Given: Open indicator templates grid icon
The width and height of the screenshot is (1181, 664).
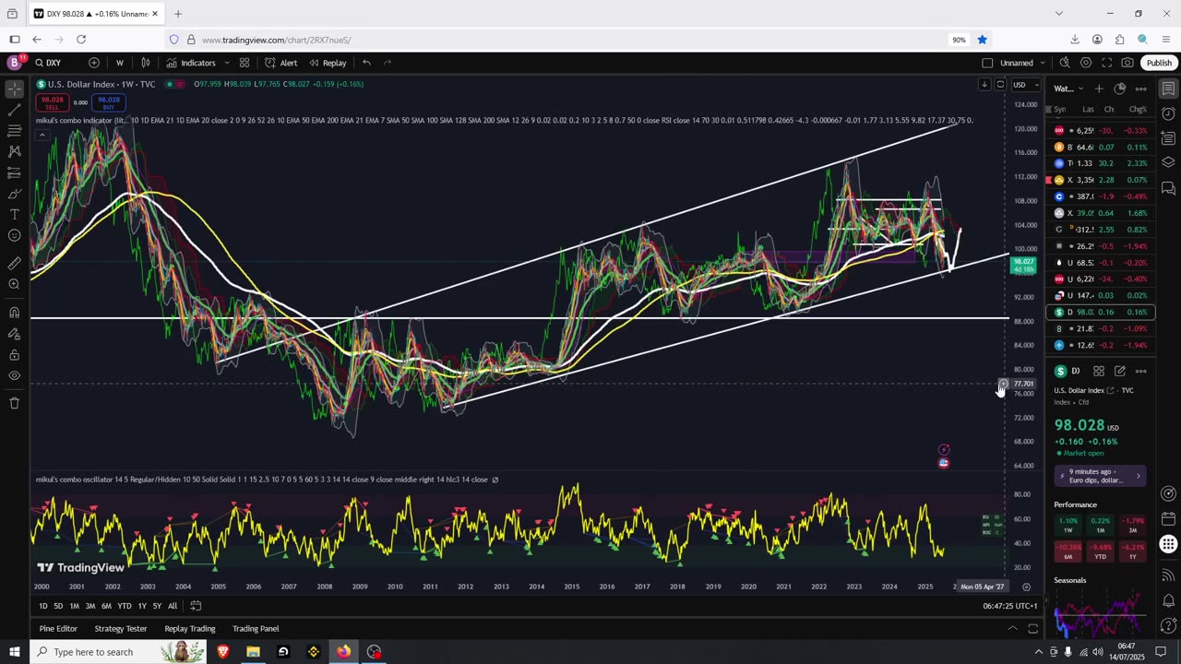Looking at the screenshot, I should [245, 63].
